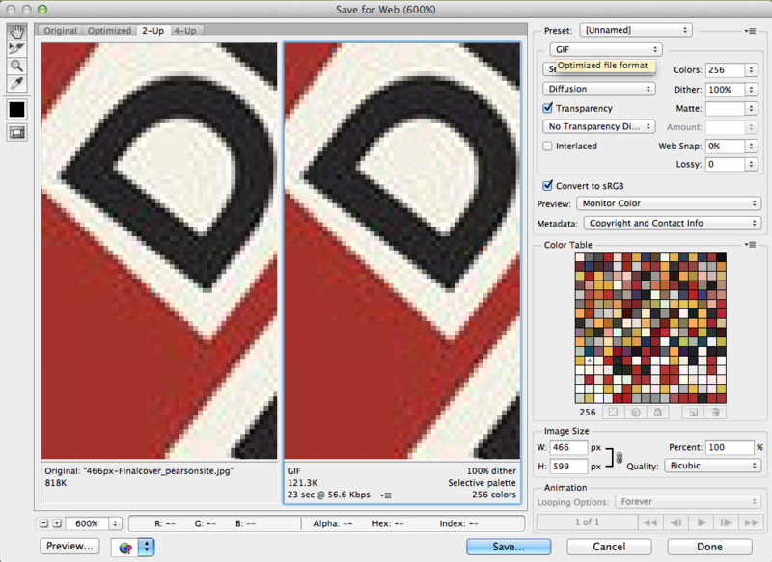Open the Diffusion dither dropdown
Viewport: 772px width, 562px height.
click(597, 89)
